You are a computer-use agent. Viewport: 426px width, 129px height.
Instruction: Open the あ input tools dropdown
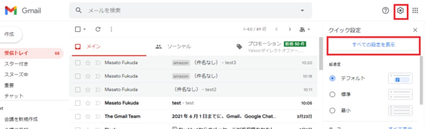pyautogui.click(x=305, y=29)
